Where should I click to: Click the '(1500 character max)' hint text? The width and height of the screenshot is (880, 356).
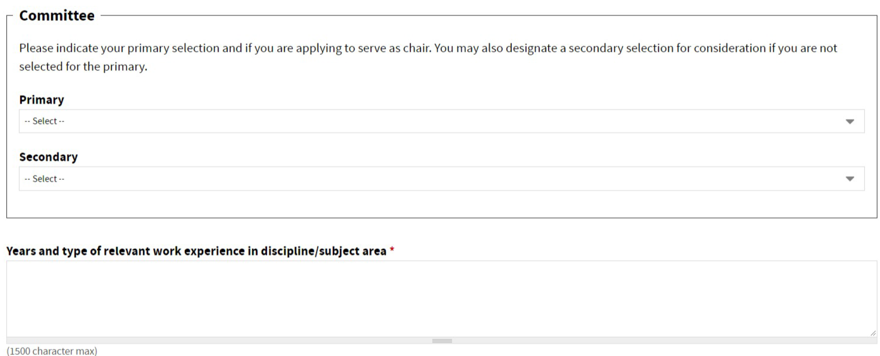(52, 351)
